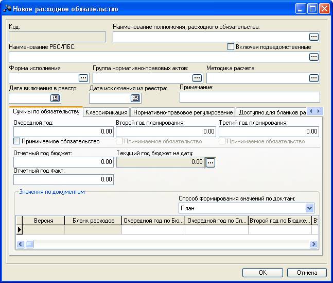The width and height of the screenshot is (333, 283).
Task: Show next tabs with right tab arrow
Action: click(319, 111)
